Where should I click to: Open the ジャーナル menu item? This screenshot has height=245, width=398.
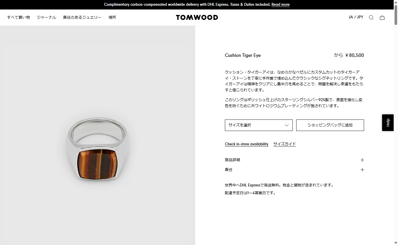point(46,18)
